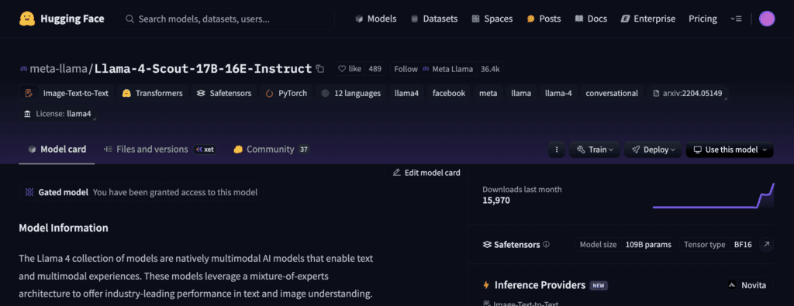Expand the Train dropdown

[595, 150]
